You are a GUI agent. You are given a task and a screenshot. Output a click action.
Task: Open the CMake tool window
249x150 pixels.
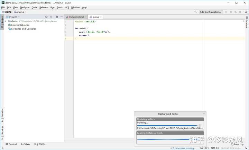pos(25,144)
